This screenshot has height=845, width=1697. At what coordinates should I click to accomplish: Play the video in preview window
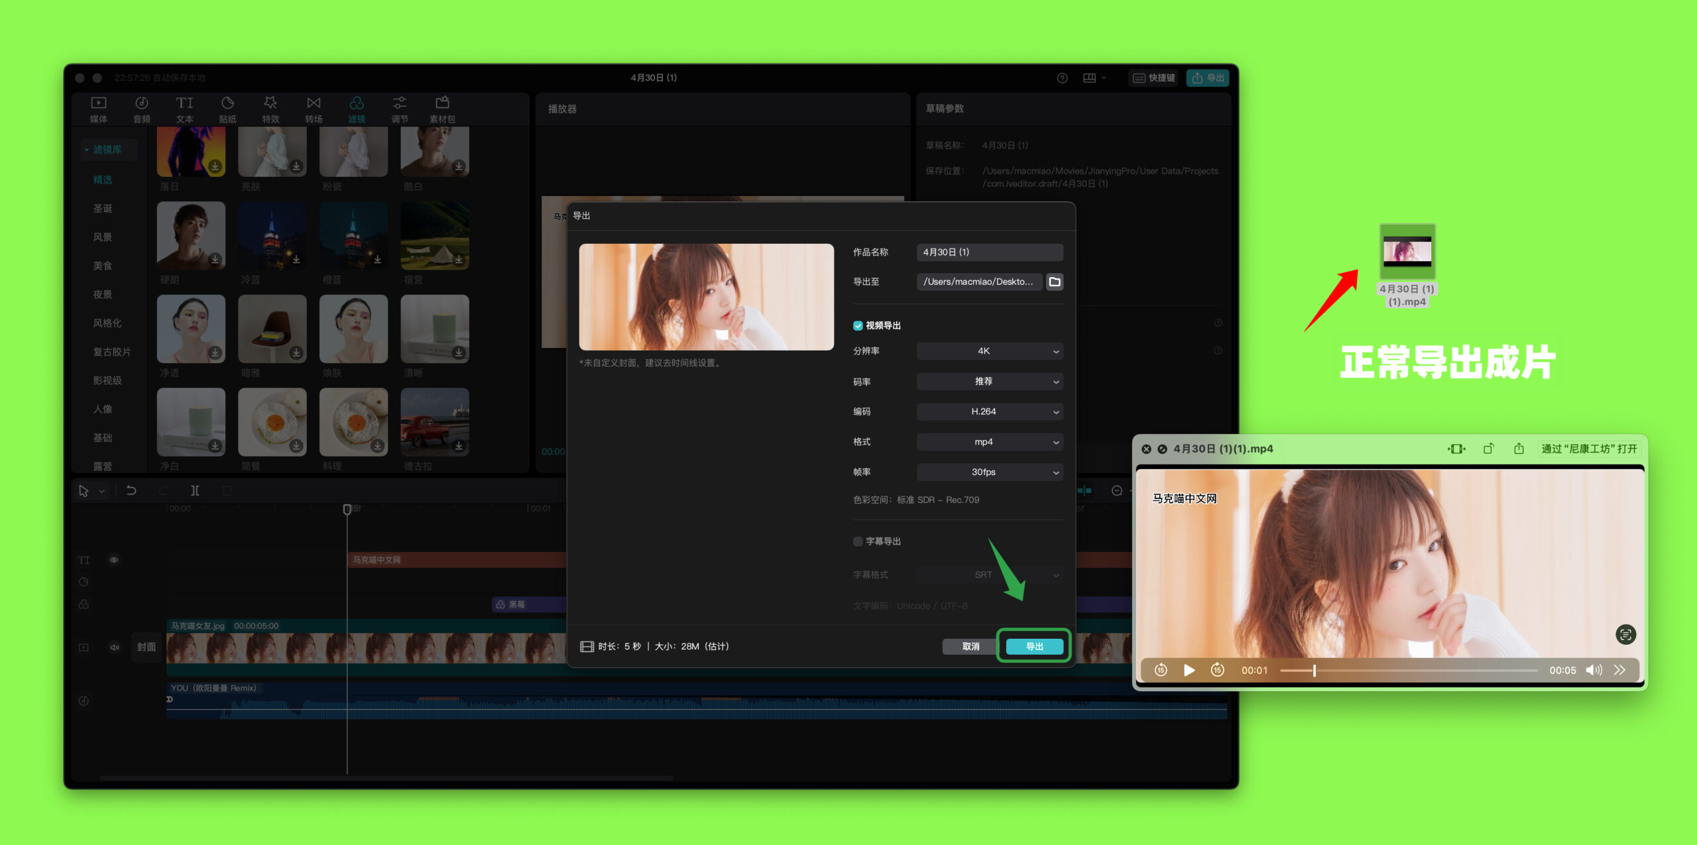pos(1189,670)
